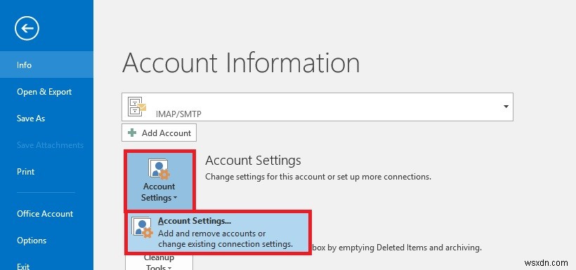This screenshot has height=270, width=576.
Task: Click the Add Account button
Action: tap(159, 133)
